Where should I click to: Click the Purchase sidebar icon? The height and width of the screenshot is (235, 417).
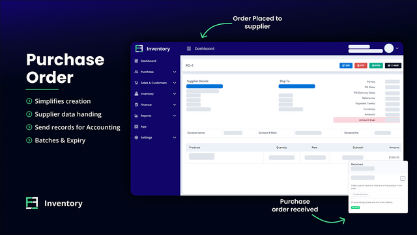(136, 72)
